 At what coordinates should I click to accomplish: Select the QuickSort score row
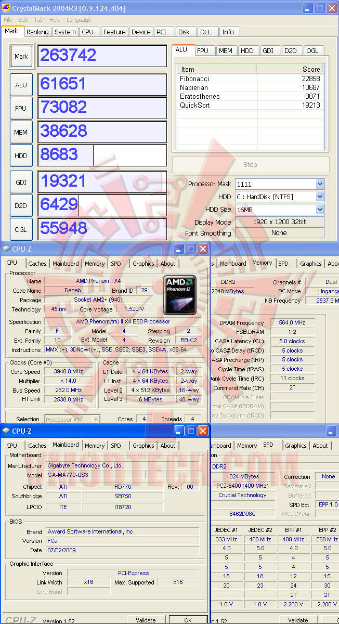tap(250, 105)
